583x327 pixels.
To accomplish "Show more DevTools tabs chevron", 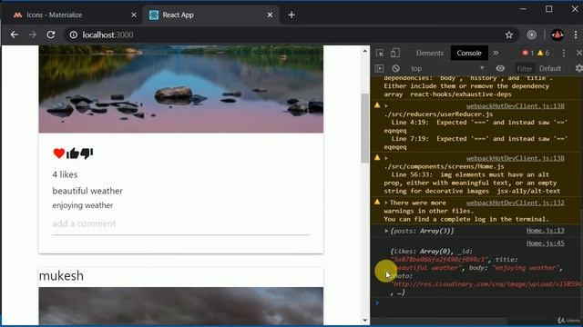I will (x=496, y=53).
